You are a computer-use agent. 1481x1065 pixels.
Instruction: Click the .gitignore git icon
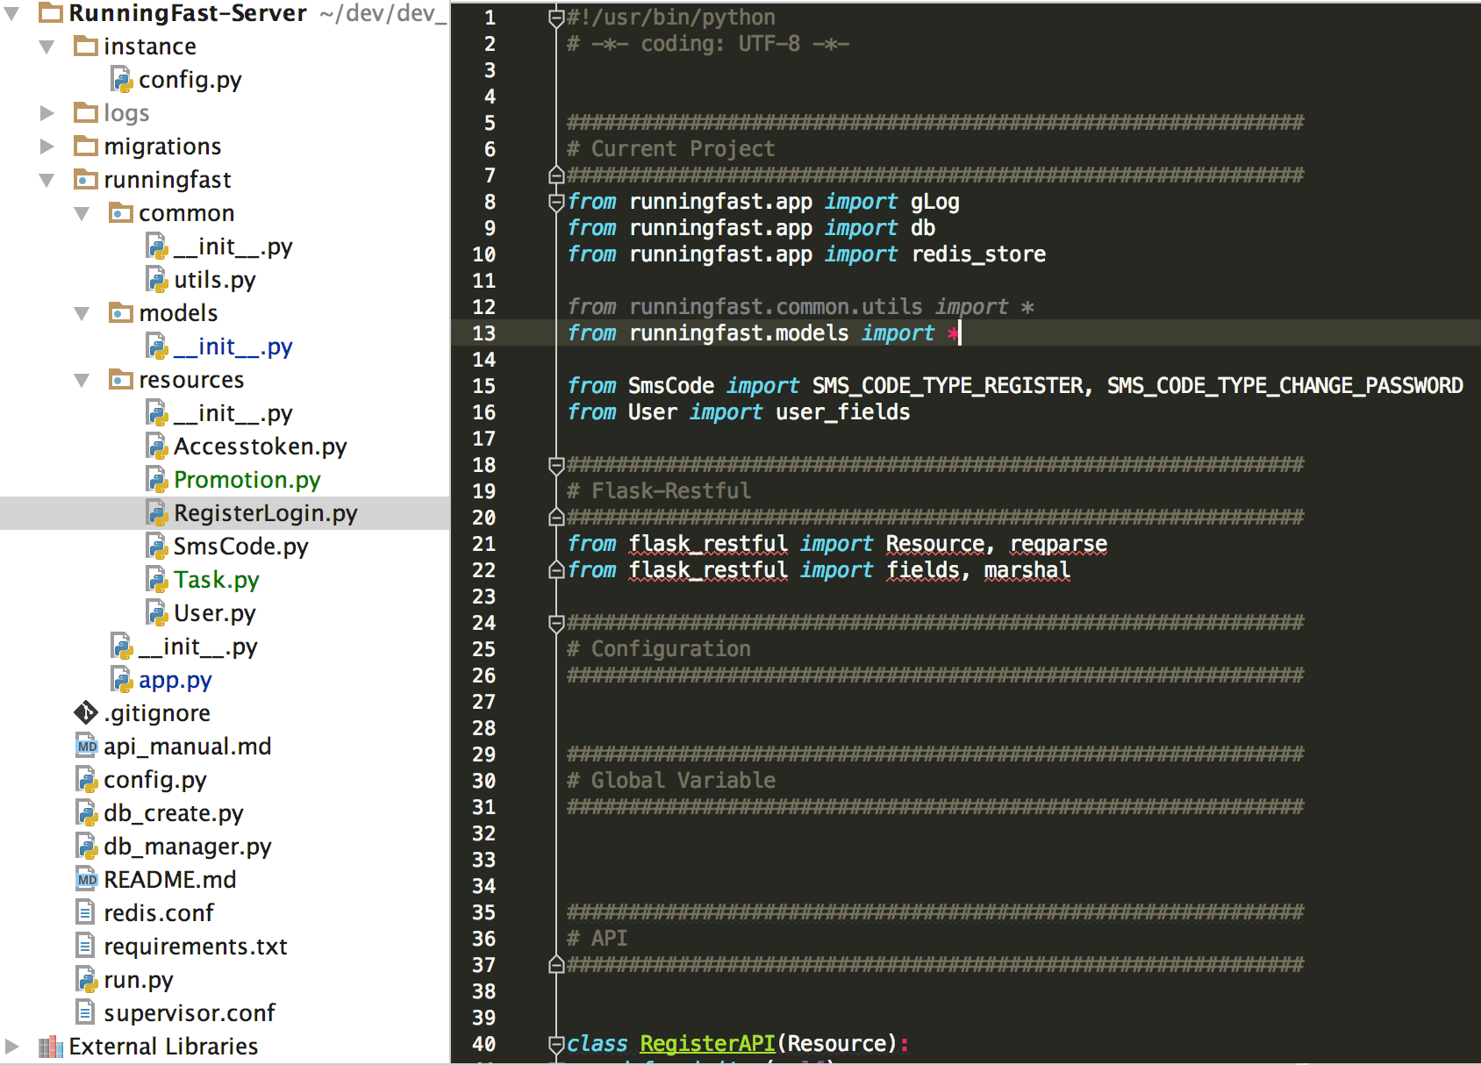[86, 712]
